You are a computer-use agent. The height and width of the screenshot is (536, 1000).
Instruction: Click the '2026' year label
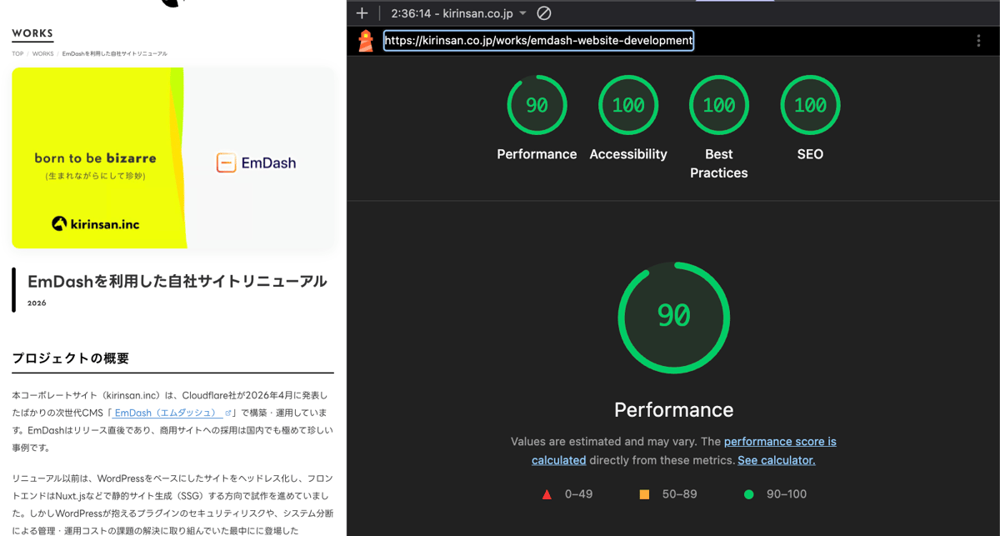pos(37,303)
